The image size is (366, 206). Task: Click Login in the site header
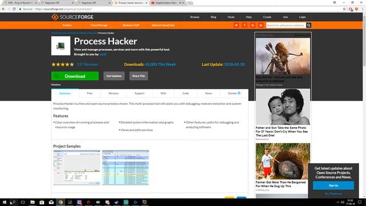(x=303, y=17)
